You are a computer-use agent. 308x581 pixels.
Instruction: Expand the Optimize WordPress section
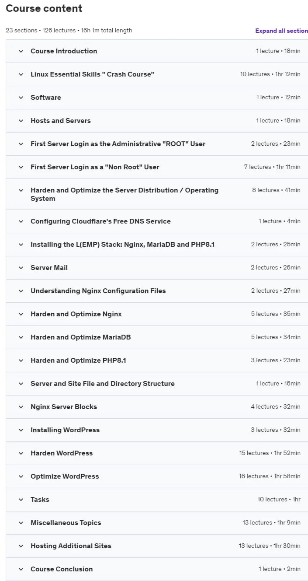click(157, 476)
